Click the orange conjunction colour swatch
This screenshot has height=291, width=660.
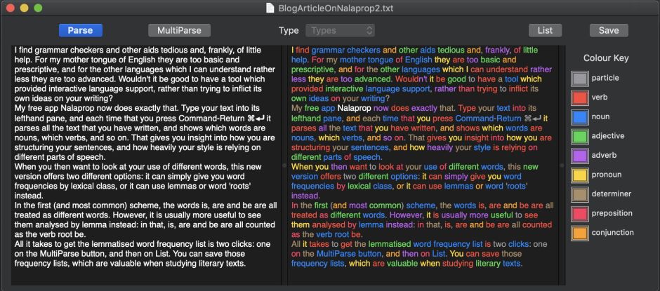(579, 233)
